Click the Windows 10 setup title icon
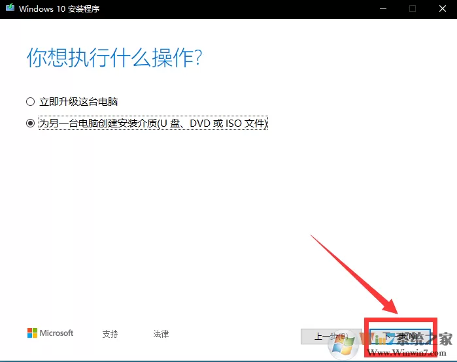 10,8
